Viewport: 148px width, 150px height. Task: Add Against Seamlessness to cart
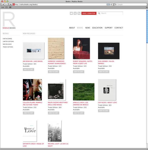pos(53,72)
